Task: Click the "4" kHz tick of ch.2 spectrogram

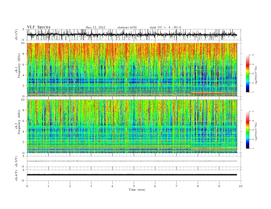Action: pyautogui.click(x=24, y=132)
